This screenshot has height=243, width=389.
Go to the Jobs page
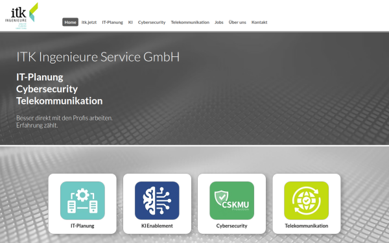[x=219, y=22]
